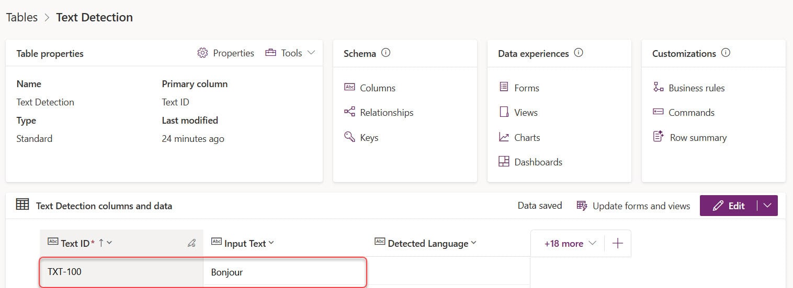The width and height of the screenshot is (793, 288).
Task: Click the Text Detection breadcrumb title
Action: (x=95, y=17)
